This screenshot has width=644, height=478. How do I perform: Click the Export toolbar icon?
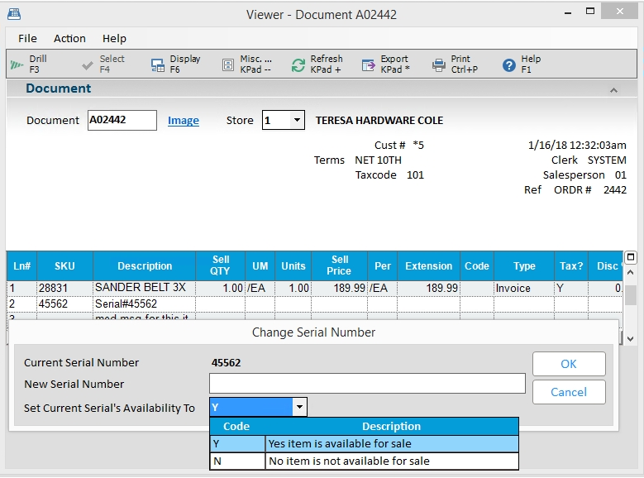click(369, 65)
